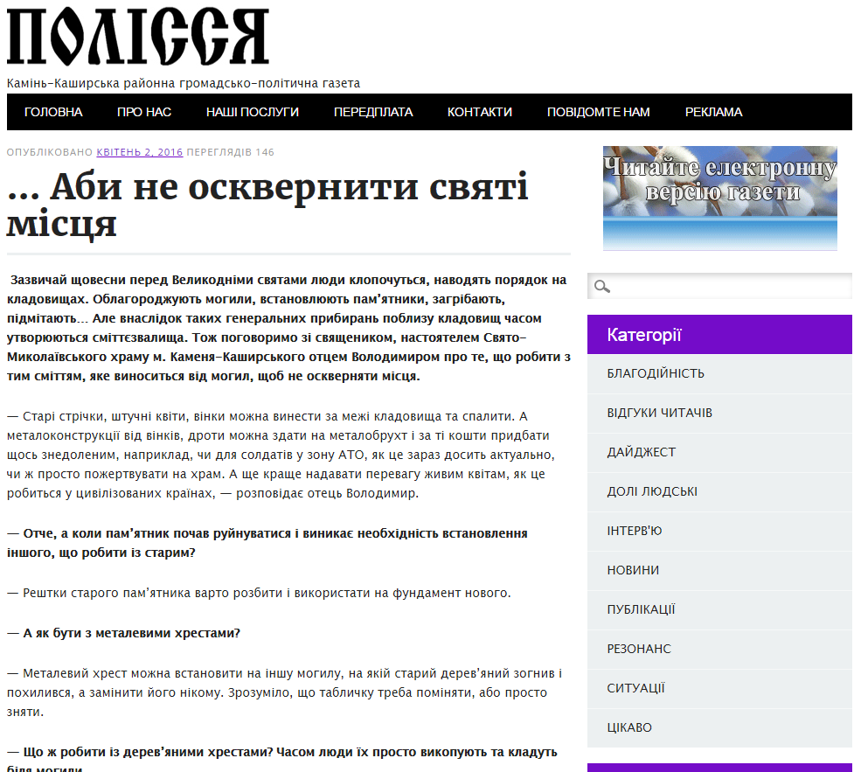Select КОНТАКТИ in the navigation bar

coord(480,112)
